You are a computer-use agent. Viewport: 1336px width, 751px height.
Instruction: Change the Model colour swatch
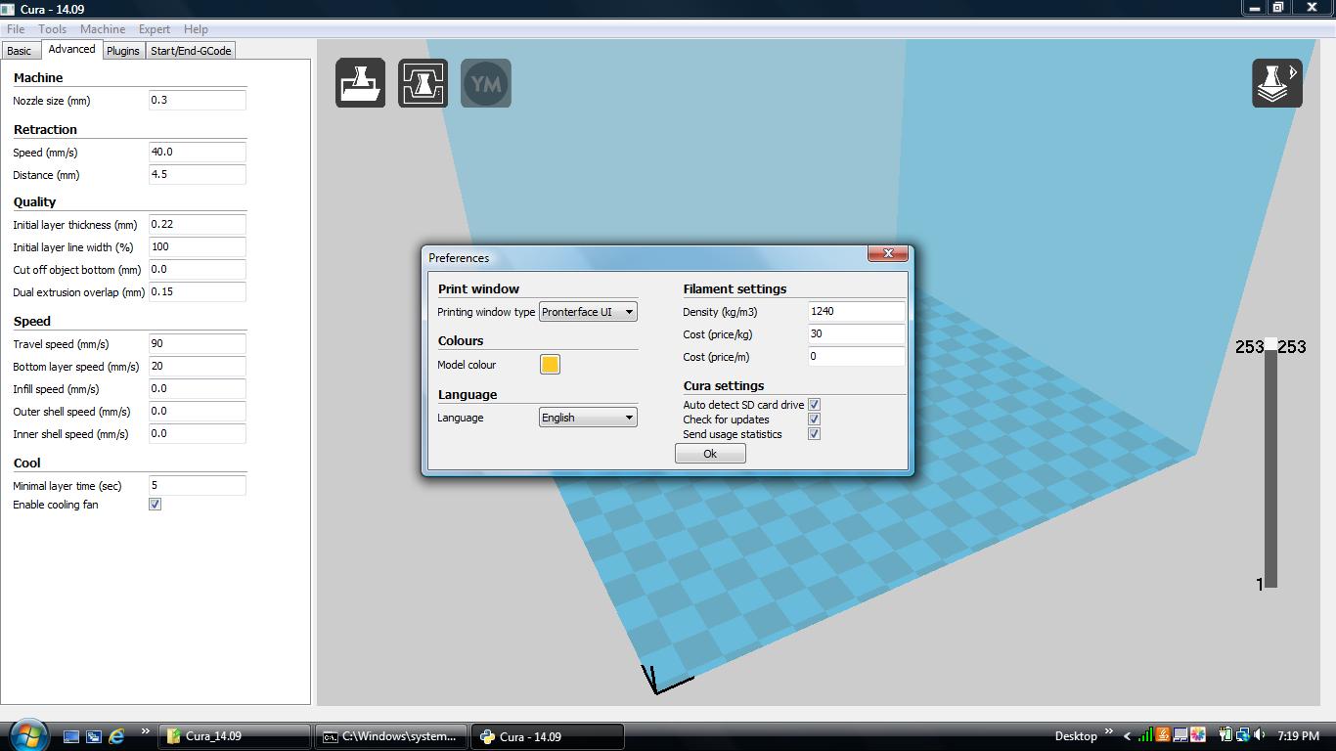tap(550, 364)
